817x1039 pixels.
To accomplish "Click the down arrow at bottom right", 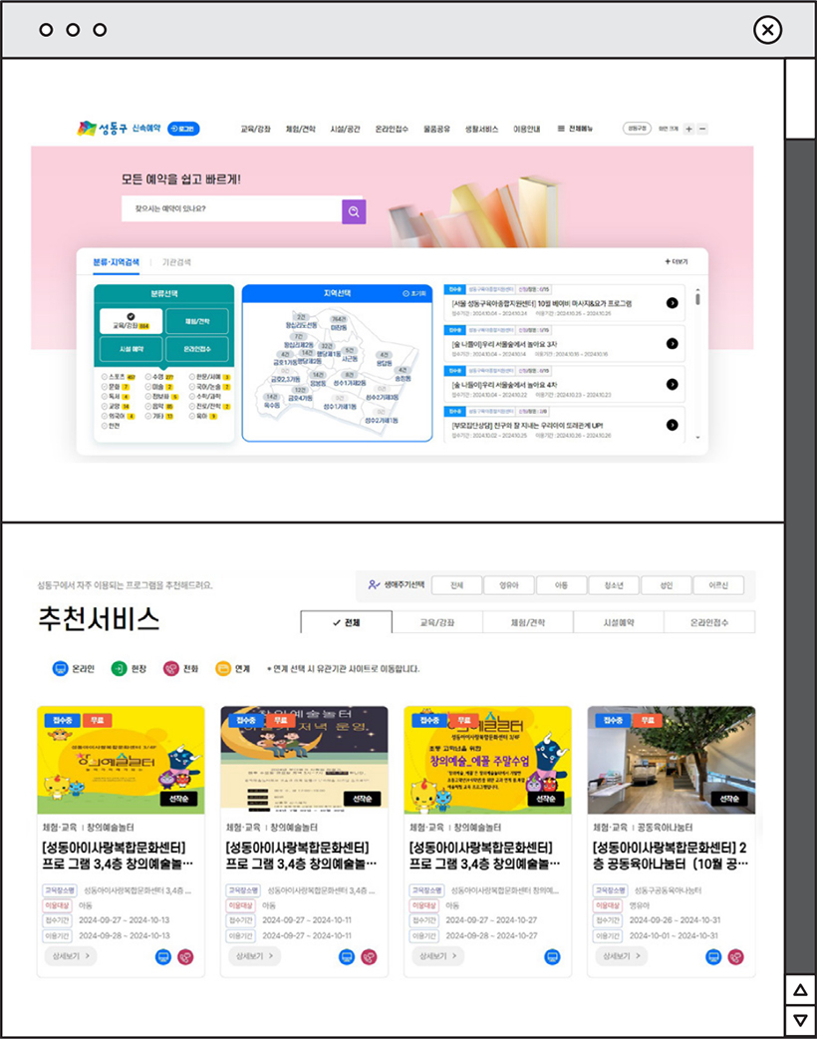I will [x=798, y=1019].
